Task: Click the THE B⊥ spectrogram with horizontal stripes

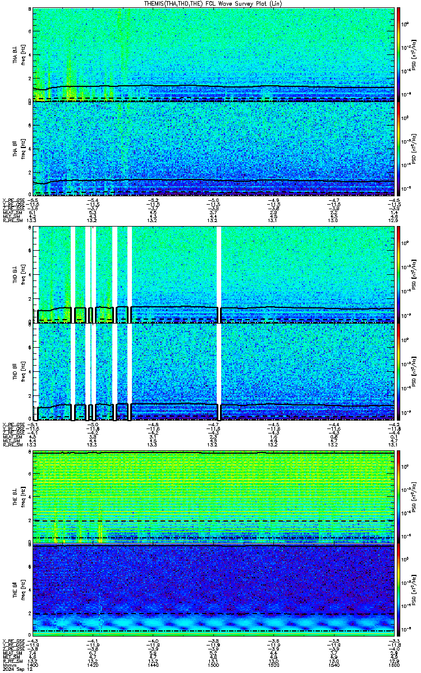Action: coord(213,497)
